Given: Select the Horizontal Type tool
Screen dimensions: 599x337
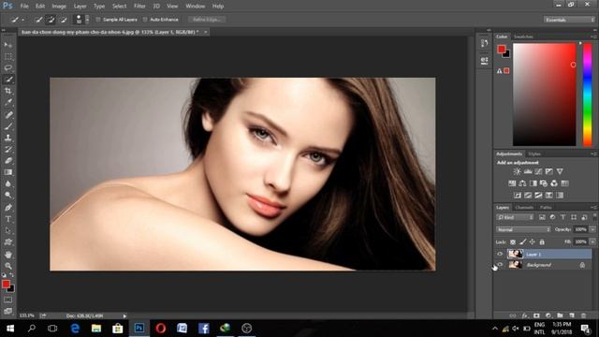Looking at the screenshot, I should pos(8,219).
